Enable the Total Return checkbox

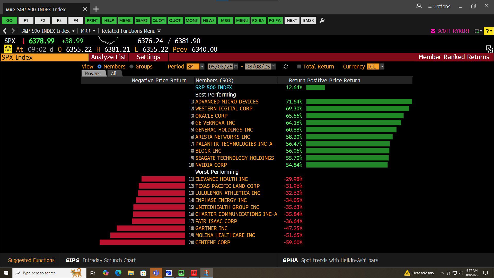(299, 67)
